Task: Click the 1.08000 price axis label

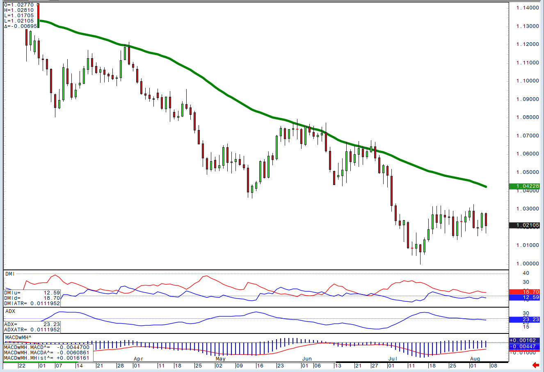Action: click(528, 117)
